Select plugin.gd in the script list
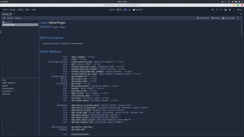The height and width of the screenshot is (137, 244). [20, 22]
